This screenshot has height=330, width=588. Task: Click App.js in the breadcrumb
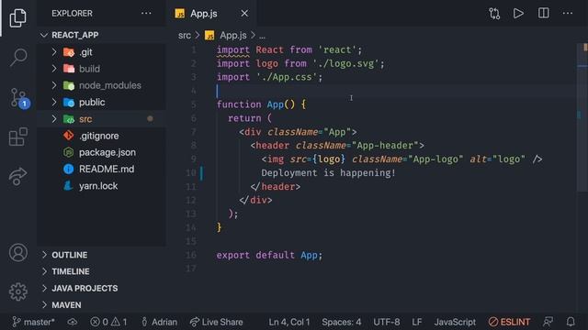[x=232, y=36]
